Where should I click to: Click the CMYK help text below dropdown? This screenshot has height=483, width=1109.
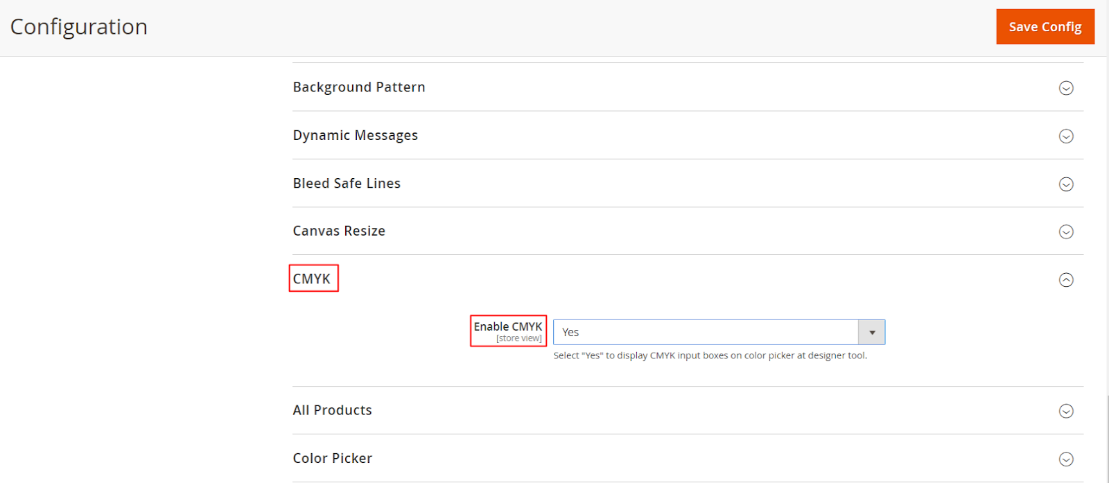[710, 355]
